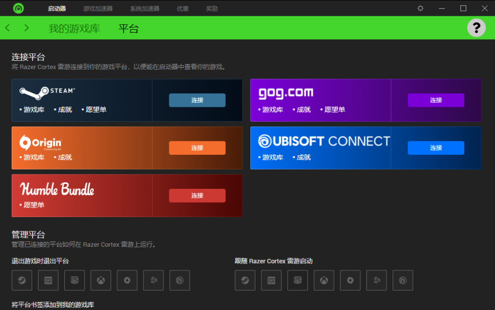Open the settings gear icon
The width and height of the screenshot is (495, 310).
coord(420,8)
